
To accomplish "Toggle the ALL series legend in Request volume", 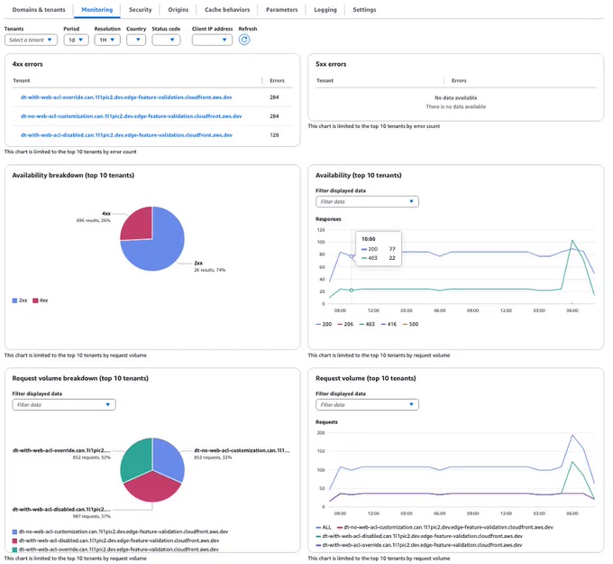I will (324, 527).
